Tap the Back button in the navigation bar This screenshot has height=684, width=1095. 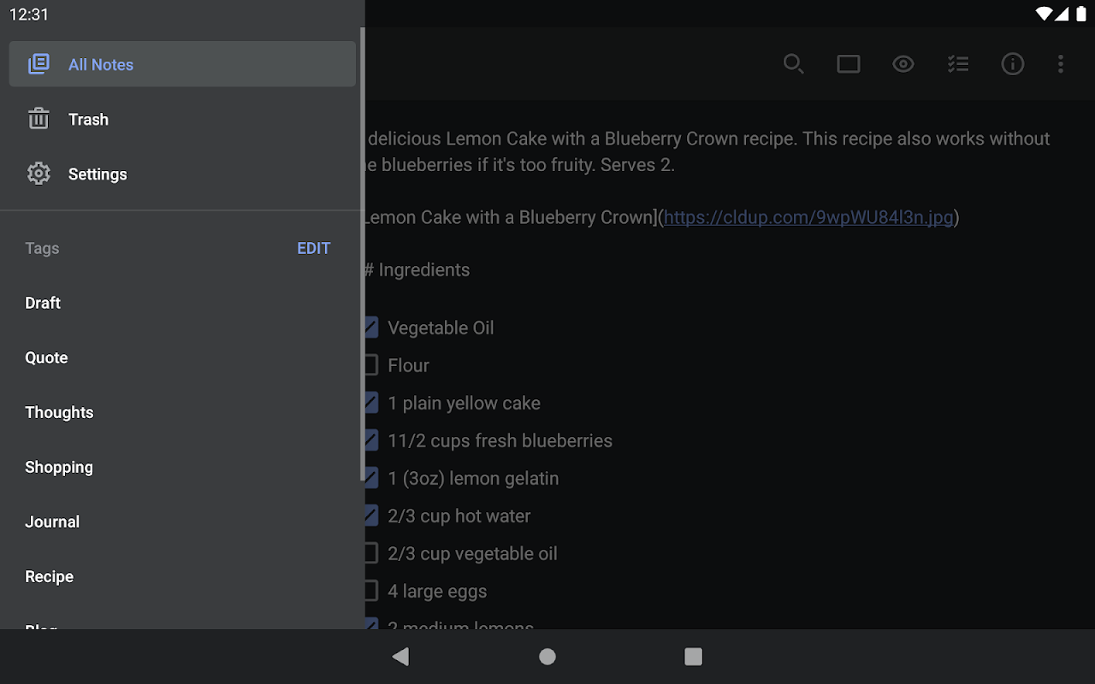(x=400, y=657)
